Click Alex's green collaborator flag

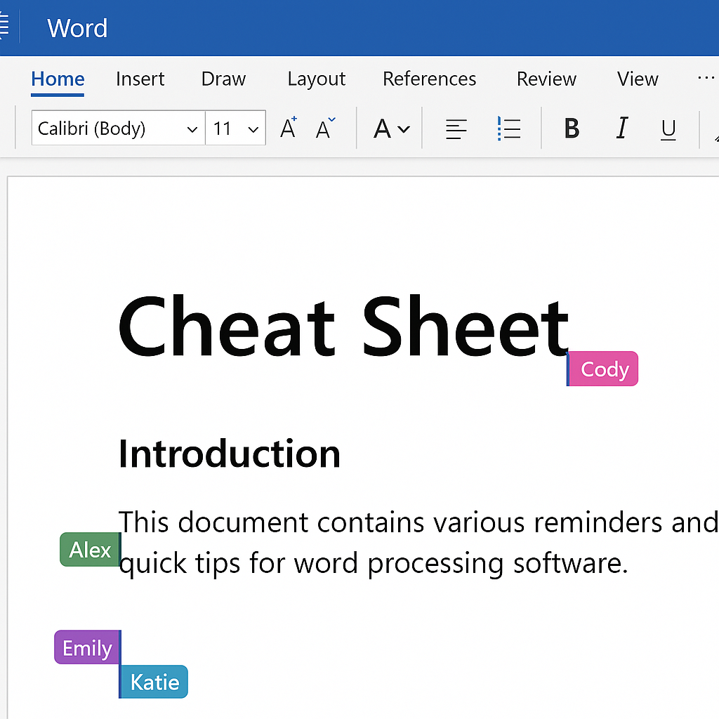[91, 549]
